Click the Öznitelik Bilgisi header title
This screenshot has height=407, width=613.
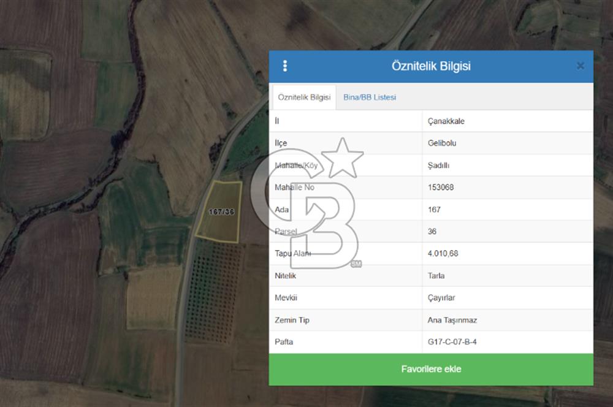(x=431, y=66)
